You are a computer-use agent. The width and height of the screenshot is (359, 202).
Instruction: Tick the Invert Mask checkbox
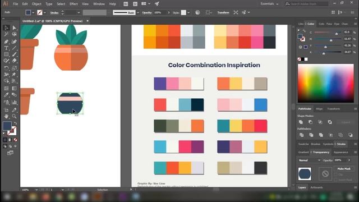335,180
